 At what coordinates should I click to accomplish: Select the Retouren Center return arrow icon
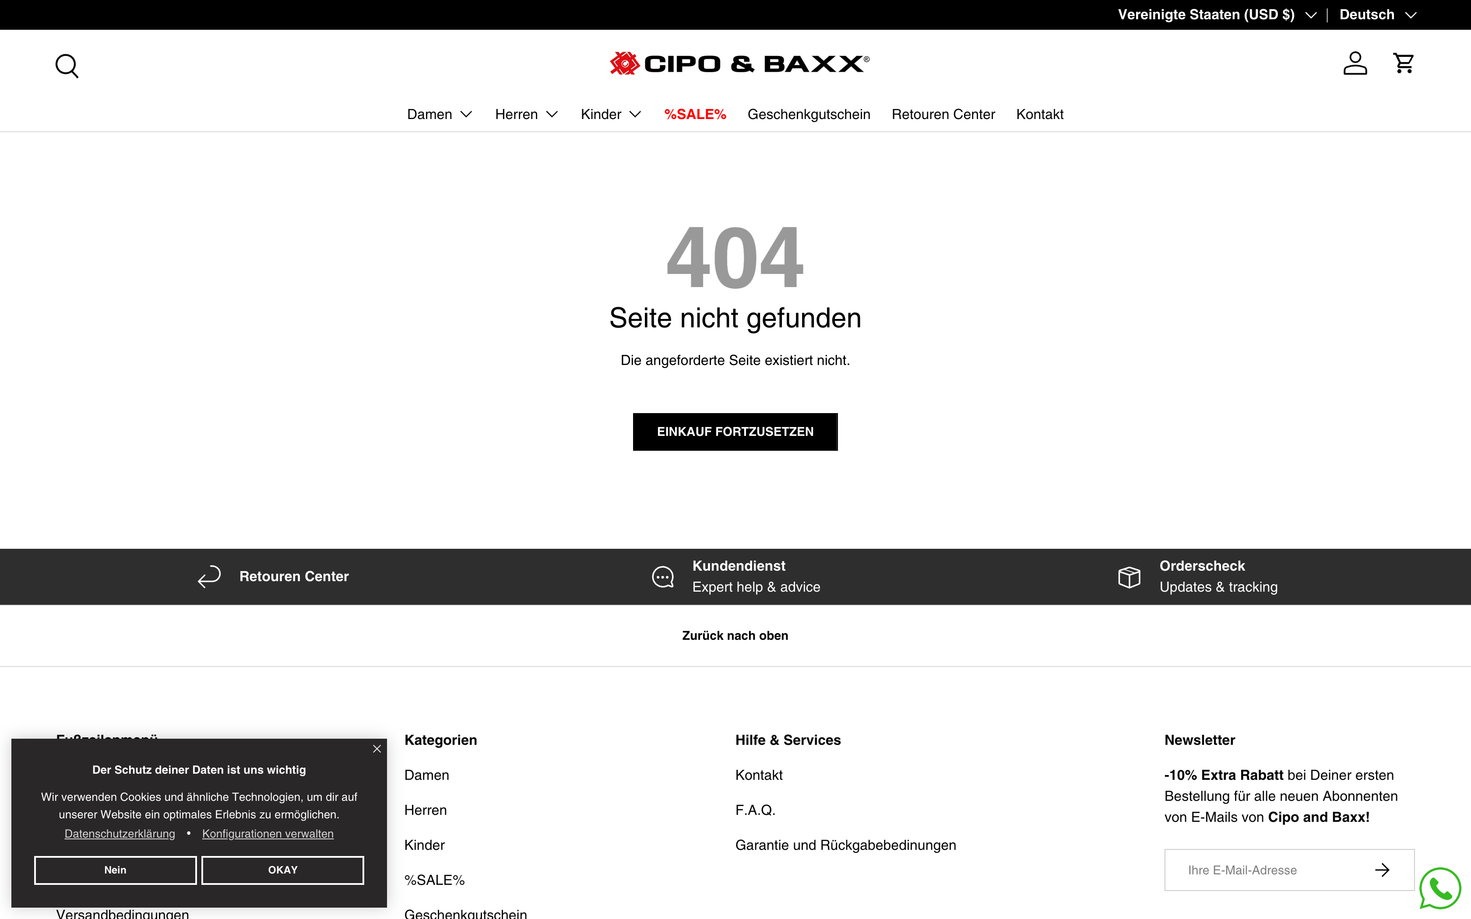point(209,576)
